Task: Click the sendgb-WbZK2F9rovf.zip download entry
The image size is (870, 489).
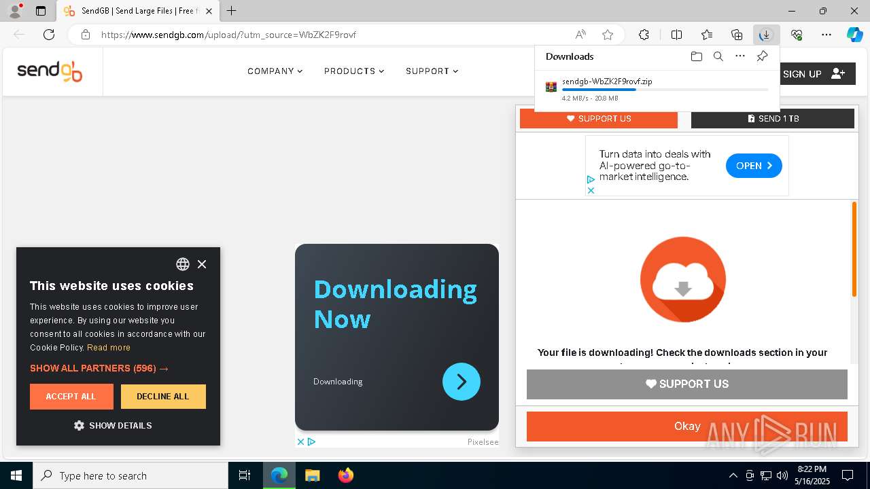Action: pyautogui.click(x=657, y=90)
